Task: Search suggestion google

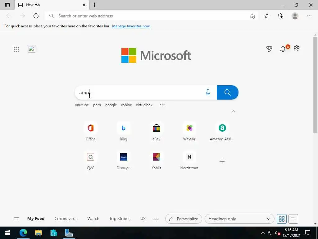Action: [x=111, y=105]
